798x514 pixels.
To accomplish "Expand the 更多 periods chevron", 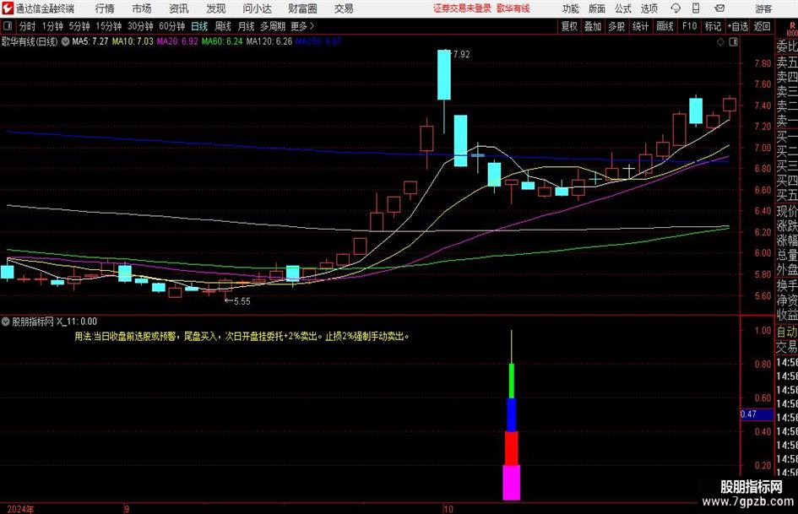I will [302, 26].
